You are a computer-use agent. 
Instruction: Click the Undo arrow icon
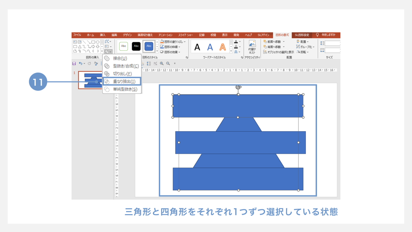80,63
